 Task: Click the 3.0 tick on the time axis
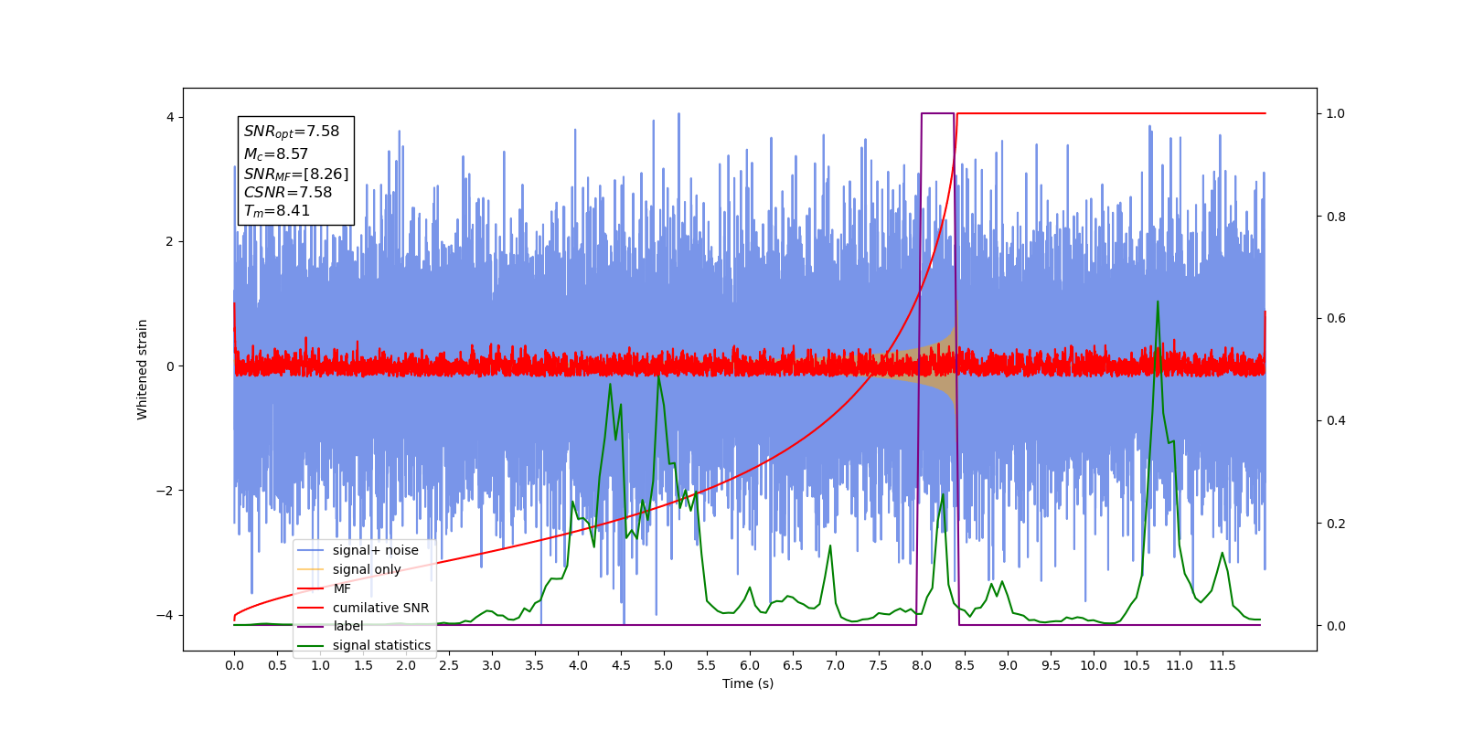pyautogui.click(x=492, y=665)
